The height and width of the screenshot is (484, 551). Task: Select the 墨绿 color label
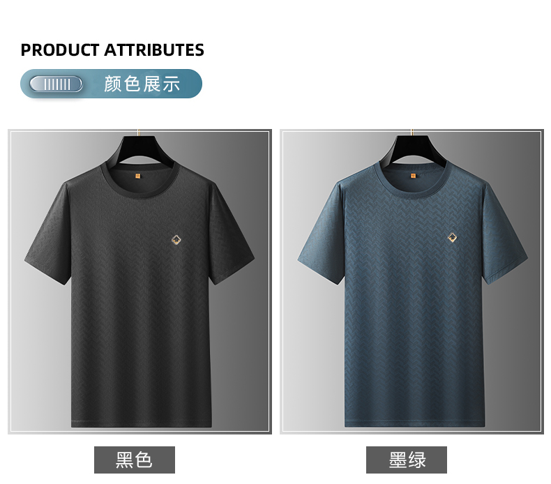pos(407,460)
